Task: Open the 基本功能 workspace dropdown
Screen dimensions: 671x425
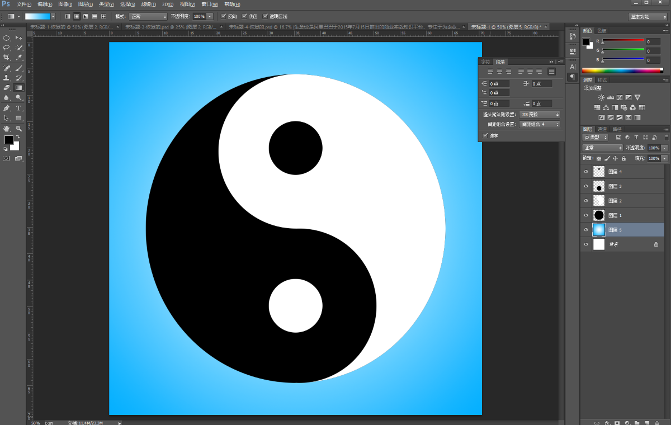Action: pos(647,17)
